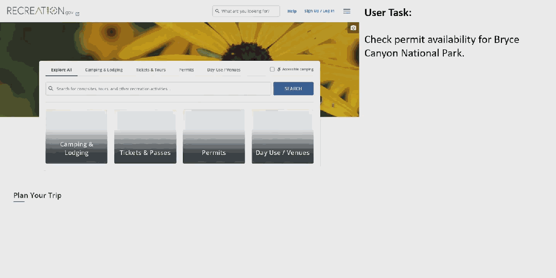Select the Day Use / Venues tab
The width and height of the screenshot is (556, 278).
point(223,69)
